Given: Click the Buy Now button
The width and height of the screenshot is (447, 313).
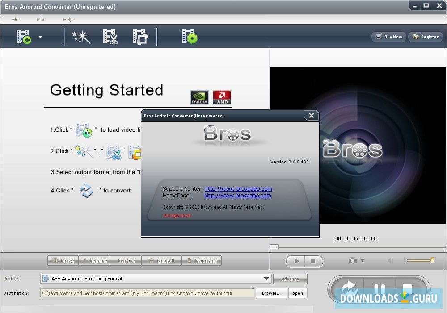Looking at the screenshot, I should click(389, 37).
